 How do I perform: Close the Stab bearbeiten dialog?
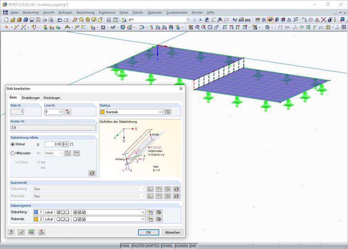pos(181,89)
